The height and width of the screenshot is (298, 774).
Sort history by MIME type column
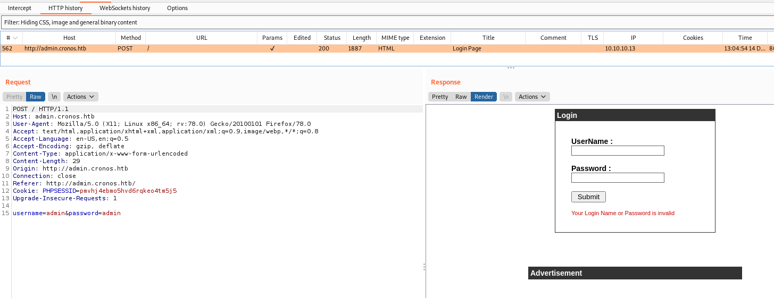395,38
